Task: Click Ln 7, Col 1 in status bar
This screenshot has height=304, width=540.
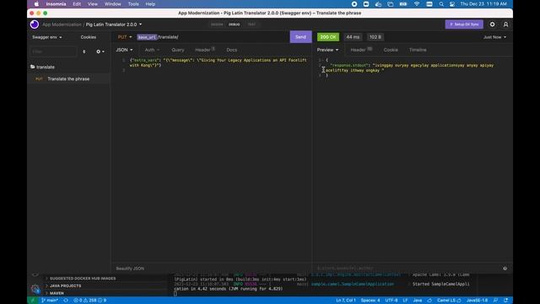Action: point(346,301)
